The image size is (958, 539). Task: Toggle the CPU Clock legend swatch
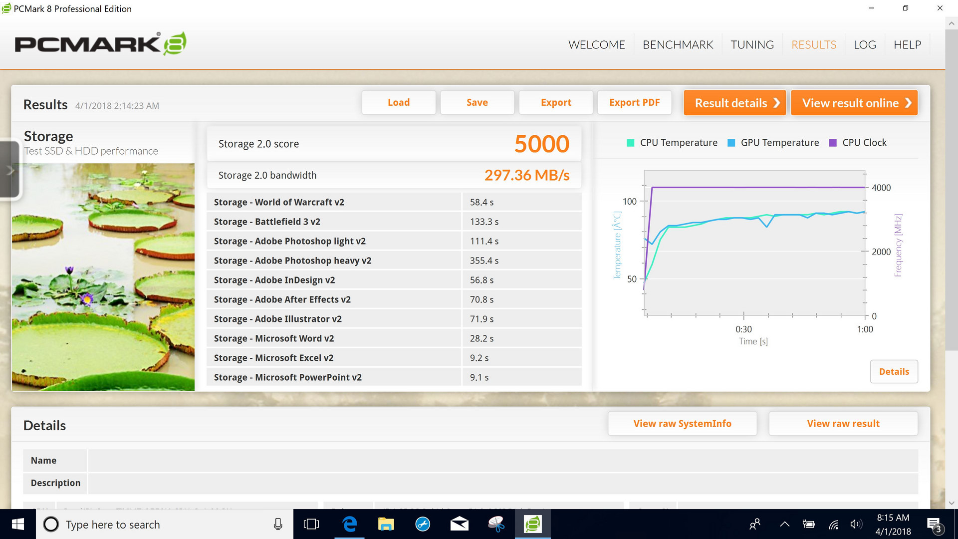pyautogui.click(x=832, y=143)
